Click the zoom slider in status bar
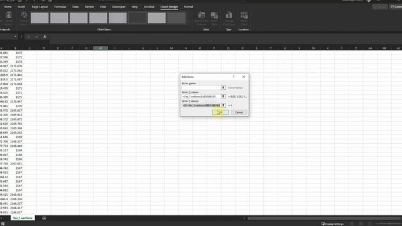Screen dimensions: 402x226 pos(389,224)
